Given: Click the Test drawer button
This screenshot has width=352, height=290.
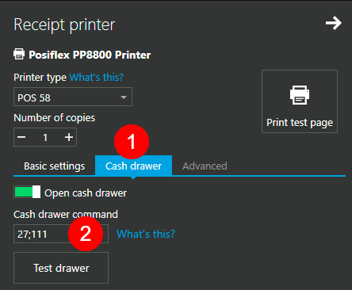Looking at the screenshot, I should [61, 268].
